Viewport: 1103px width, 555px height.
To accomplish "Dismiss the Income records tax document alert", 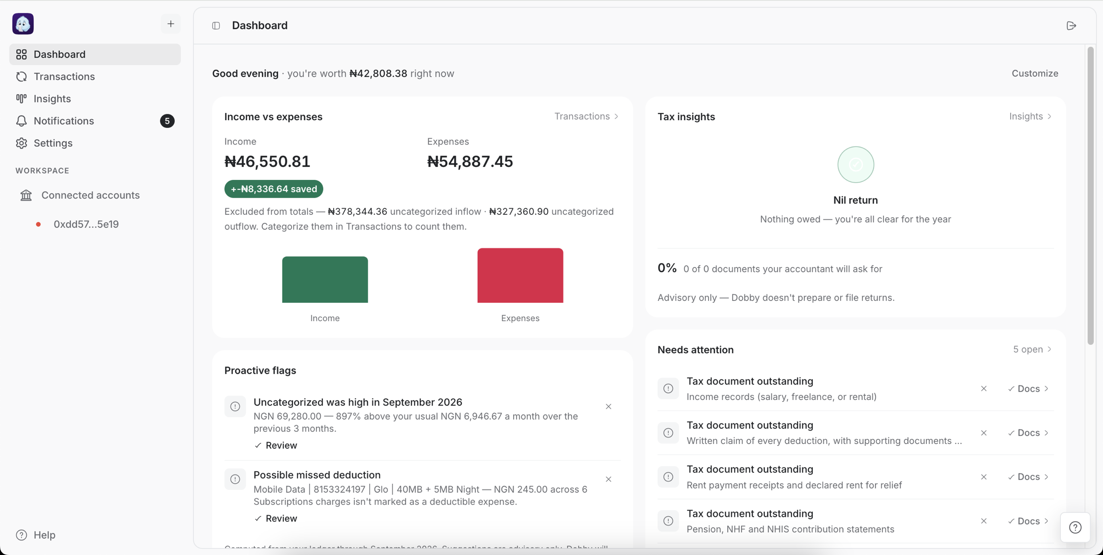I will pyautogui.click(x=984, y=388).
